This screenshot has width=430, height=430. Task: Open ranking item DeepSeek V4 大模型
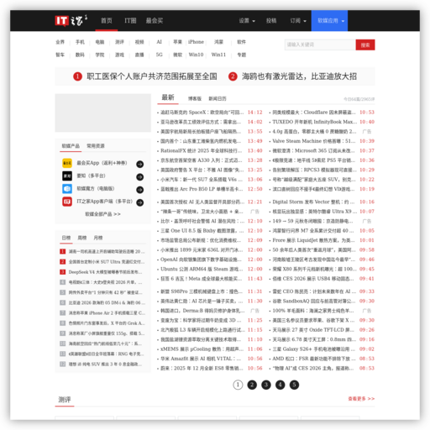pos(105,272)
